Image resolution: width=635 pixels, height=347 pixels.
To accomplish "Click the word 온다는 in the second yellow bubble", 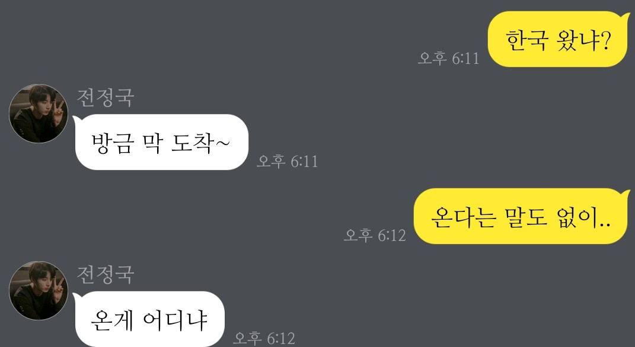I will (464, 217).
